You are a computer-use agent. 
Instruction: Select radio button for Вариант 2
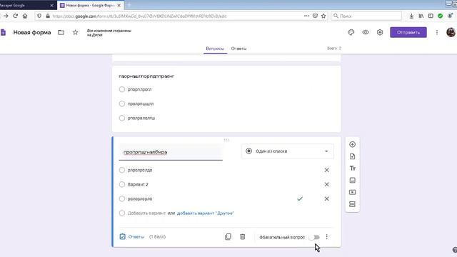[122, 184]
